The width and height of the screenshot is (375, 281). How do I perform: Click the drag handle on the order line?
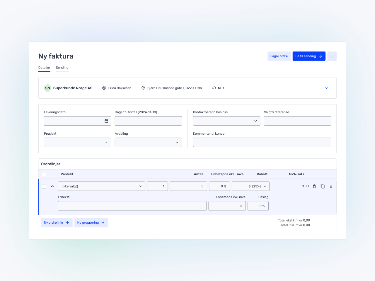(x=331, y=186)
